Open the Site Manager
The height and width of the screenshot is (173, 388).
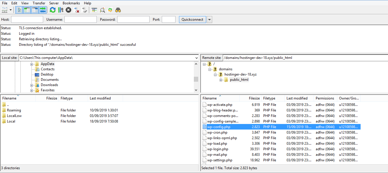[4, 10]
